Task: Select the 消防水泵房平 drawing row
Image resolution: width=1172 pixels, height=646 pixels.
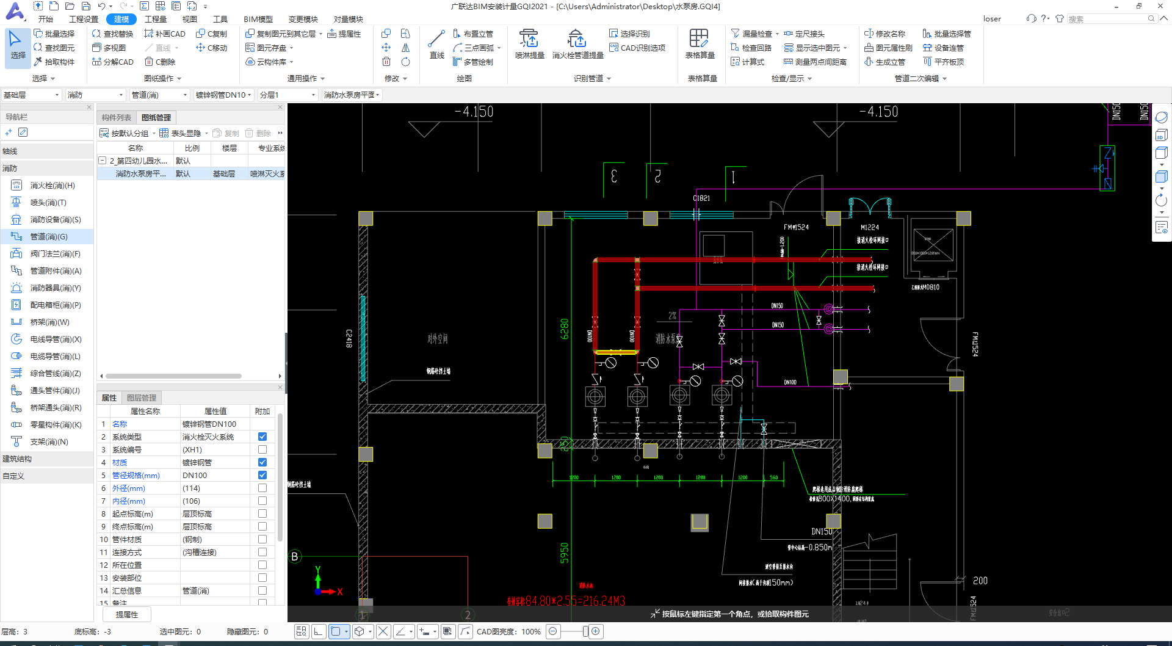Action: pyautogui.click(x=190, y=173)
